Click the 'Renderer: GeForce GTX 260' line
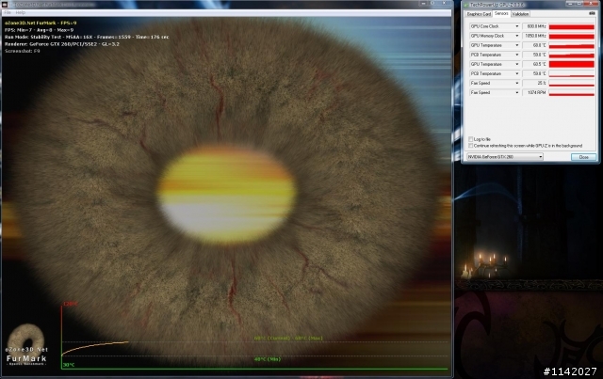Image resolution: width=603 pixels, height=379 pixels. click(62, 44)
